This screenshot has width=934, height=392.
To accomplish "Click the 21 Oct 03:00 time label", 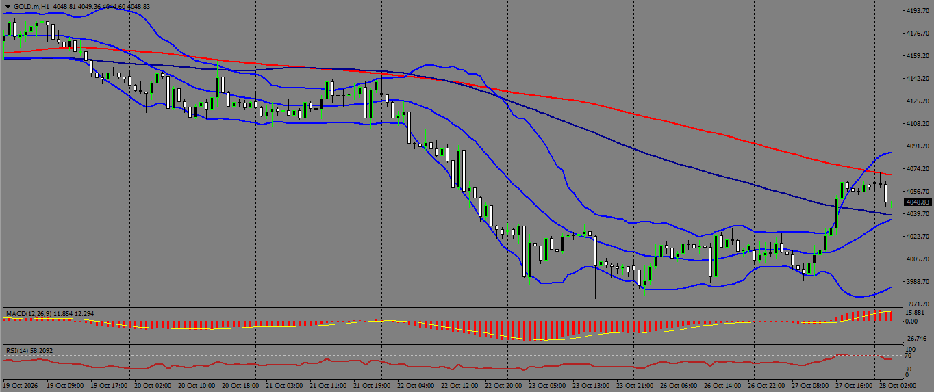I will tap(285, 386).
